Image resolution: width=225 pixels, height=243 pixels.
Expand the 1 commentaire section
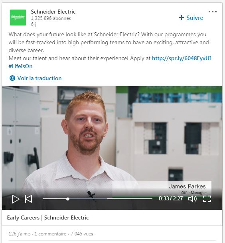click(50, 234)
